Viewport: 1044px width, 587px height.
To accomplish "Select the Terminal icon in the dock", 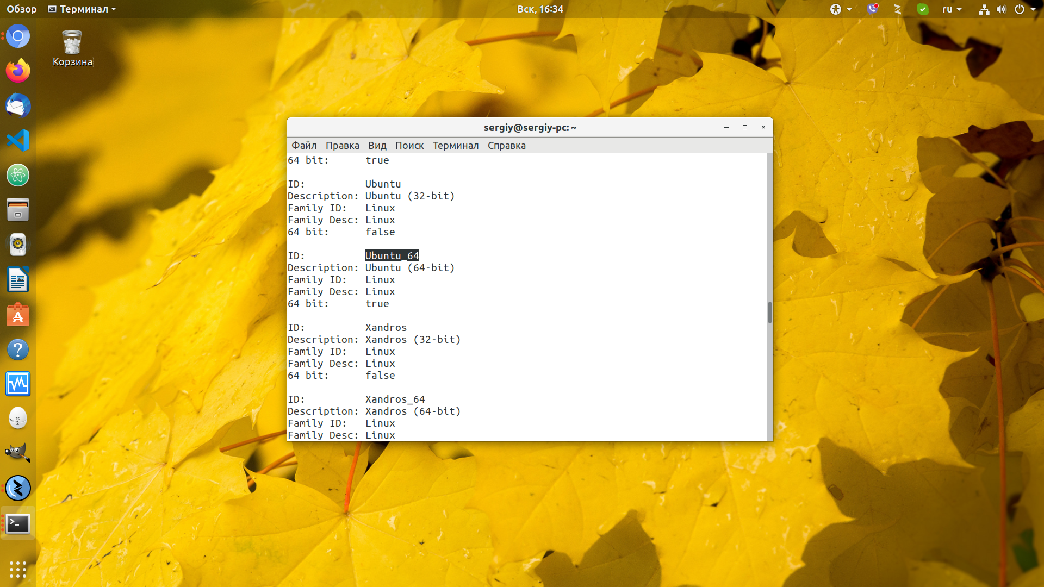I will click(18, 523).
